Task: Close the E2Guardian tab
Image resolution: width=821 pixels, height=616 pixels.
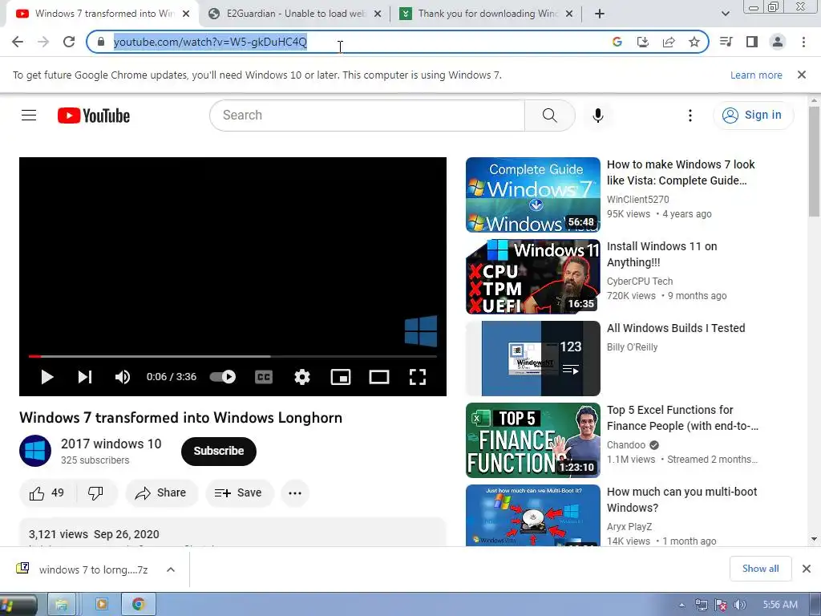Action: [378, 14]
